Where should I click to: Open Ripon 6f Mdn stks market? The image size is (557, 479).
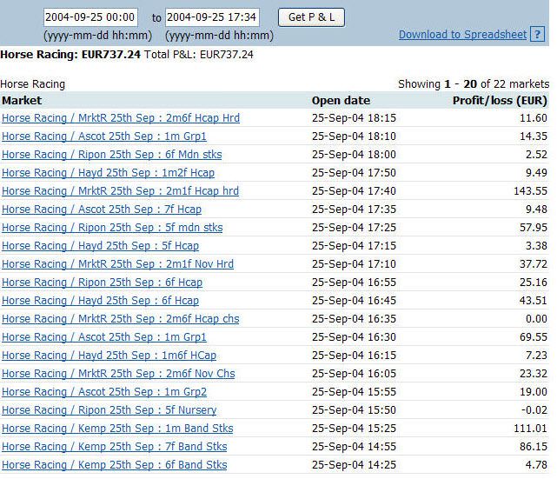coord(112,154)
